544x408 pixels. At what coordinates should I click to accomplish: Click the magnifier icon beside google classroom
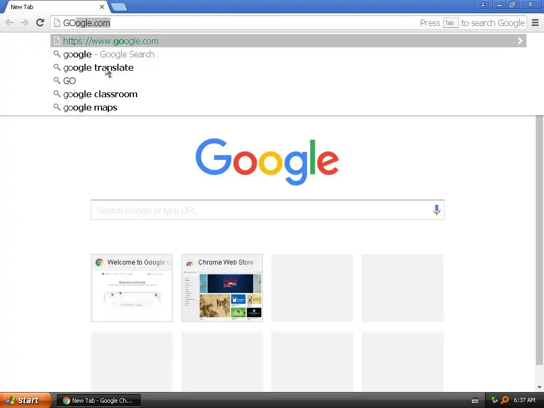click(57, 94)
